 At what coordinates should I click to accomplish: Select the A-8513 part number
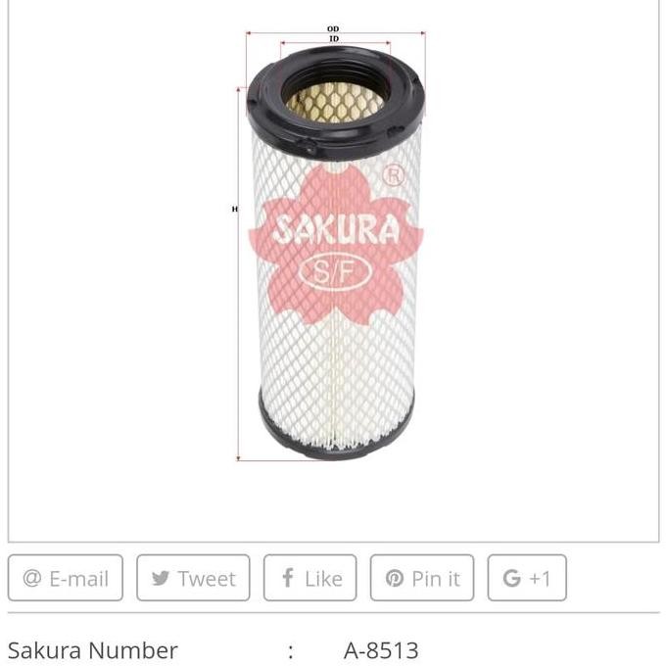(381, 650)
